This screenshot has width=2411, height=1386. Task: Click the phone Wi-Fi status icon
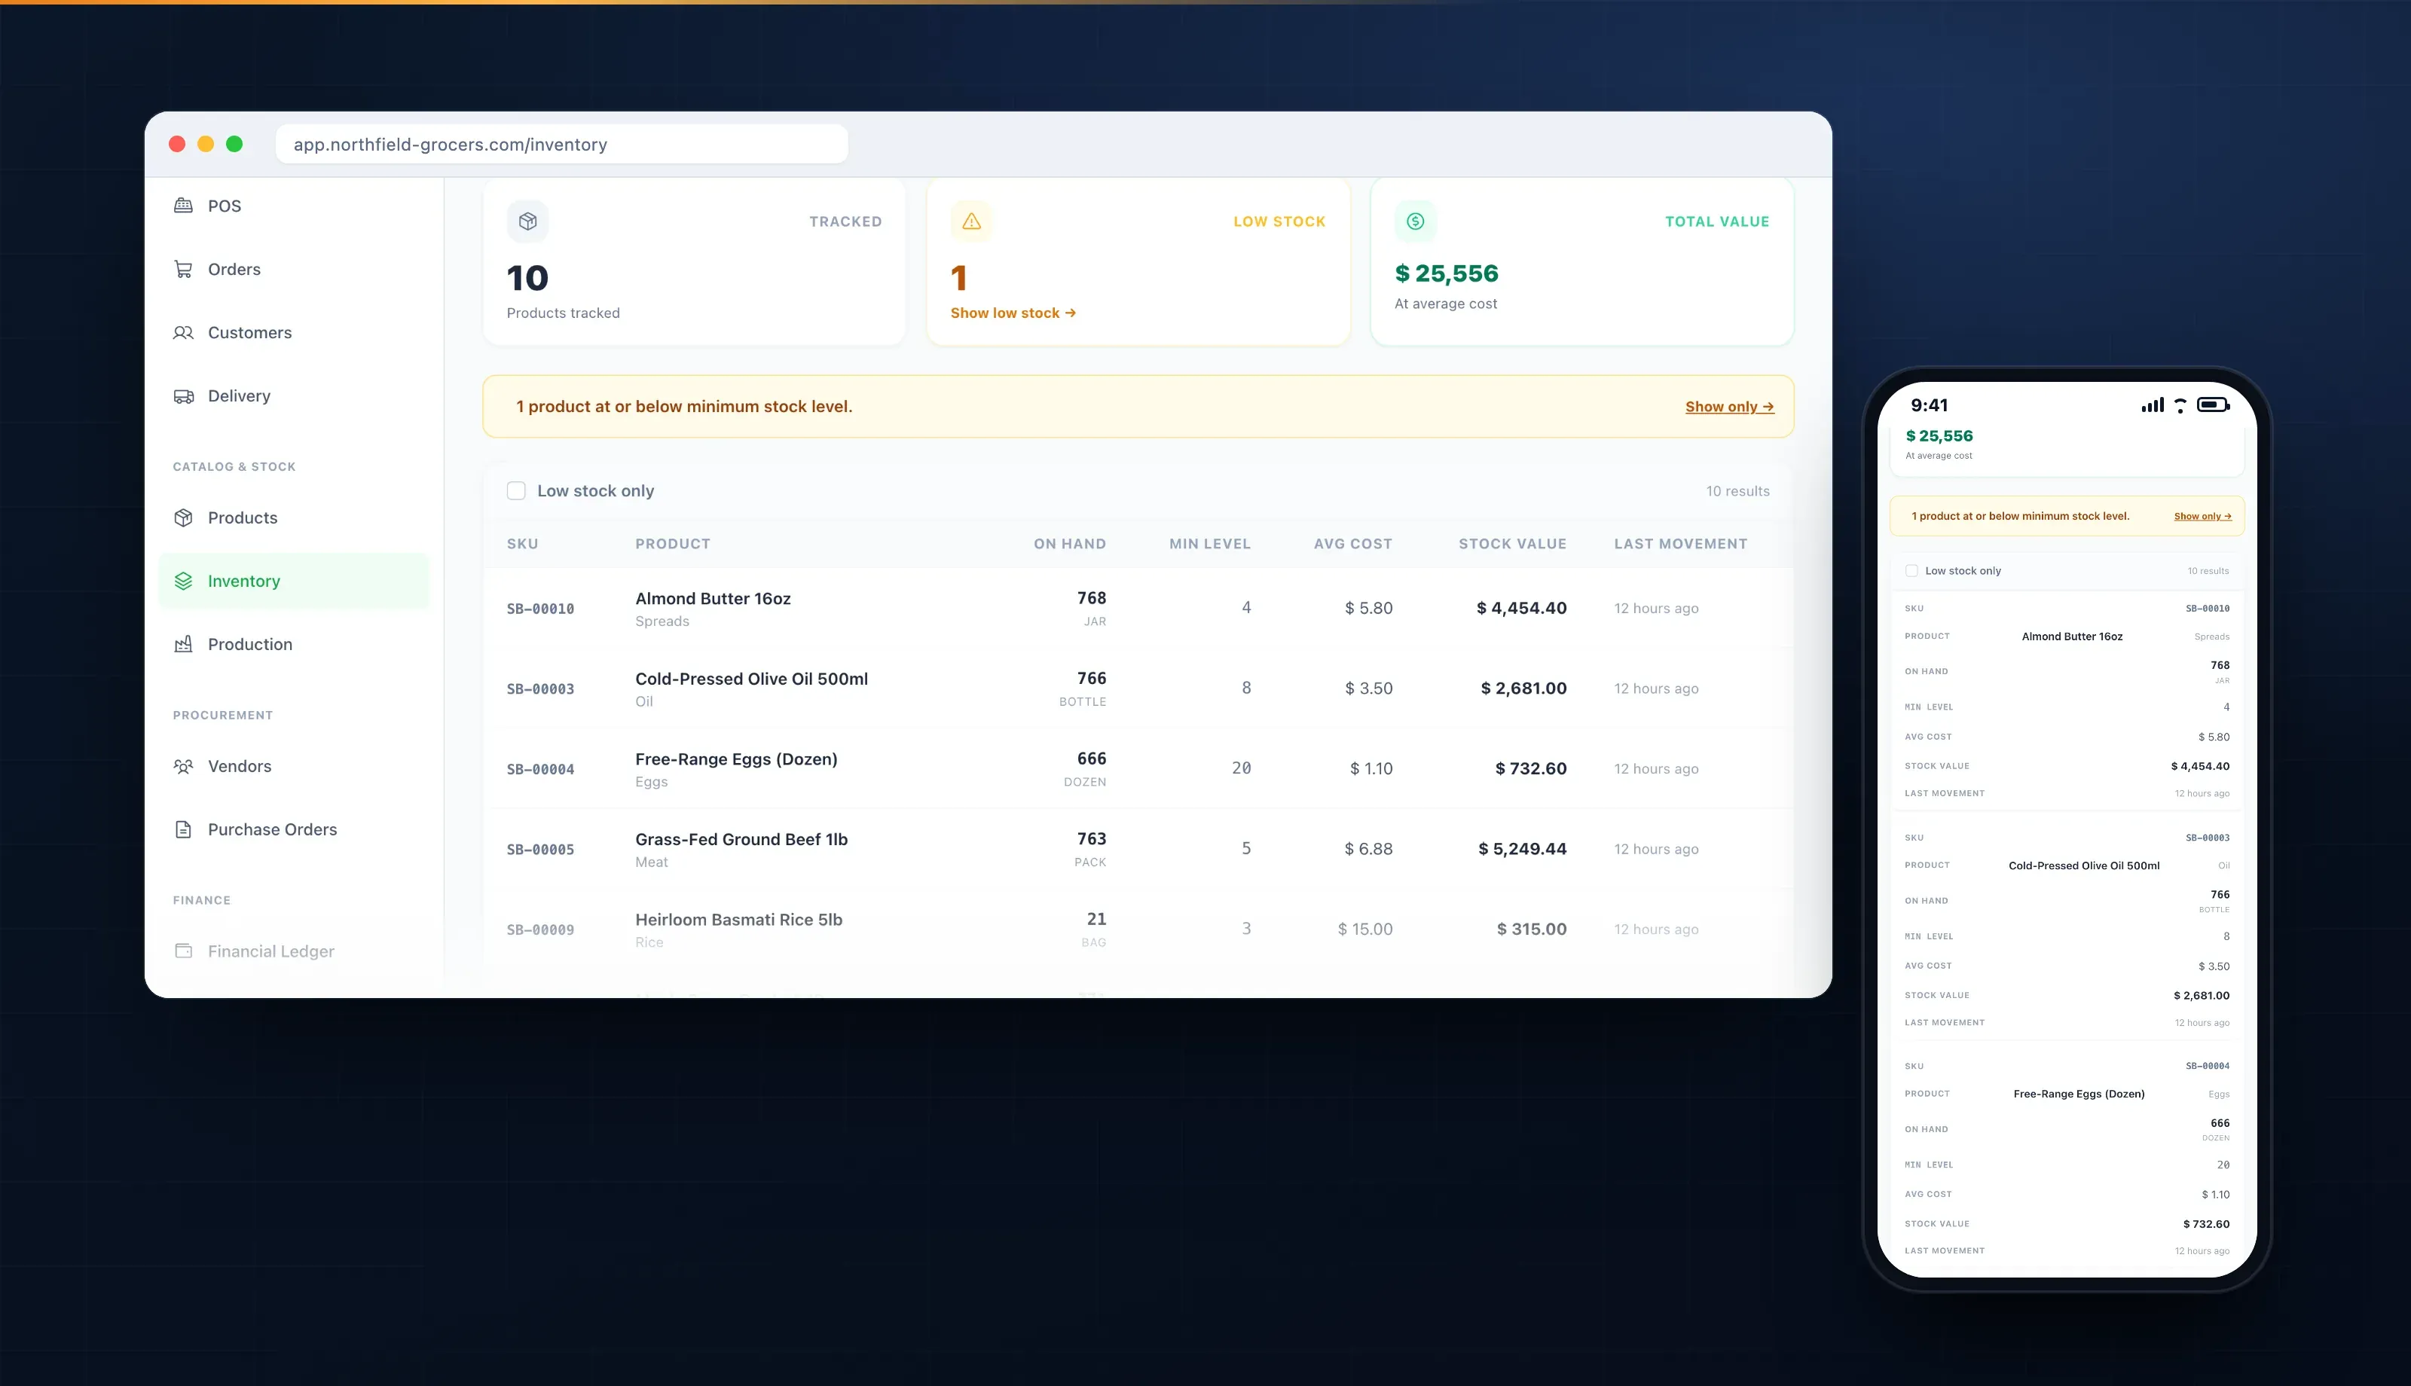pyautogui.click(x=2180, y=405)
